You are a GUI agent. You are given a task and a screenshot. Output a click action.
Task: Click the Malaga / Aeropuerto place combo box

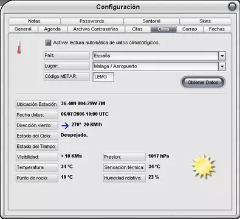tap(159, 66)
